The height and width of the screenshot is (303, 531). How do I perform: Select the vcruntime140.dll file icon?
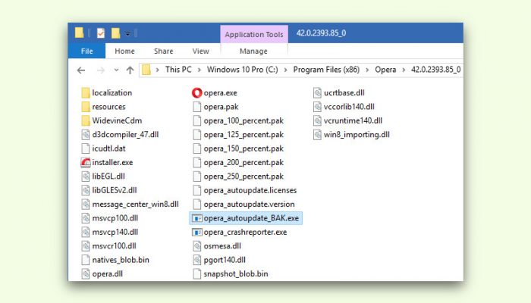click(317, 120)
